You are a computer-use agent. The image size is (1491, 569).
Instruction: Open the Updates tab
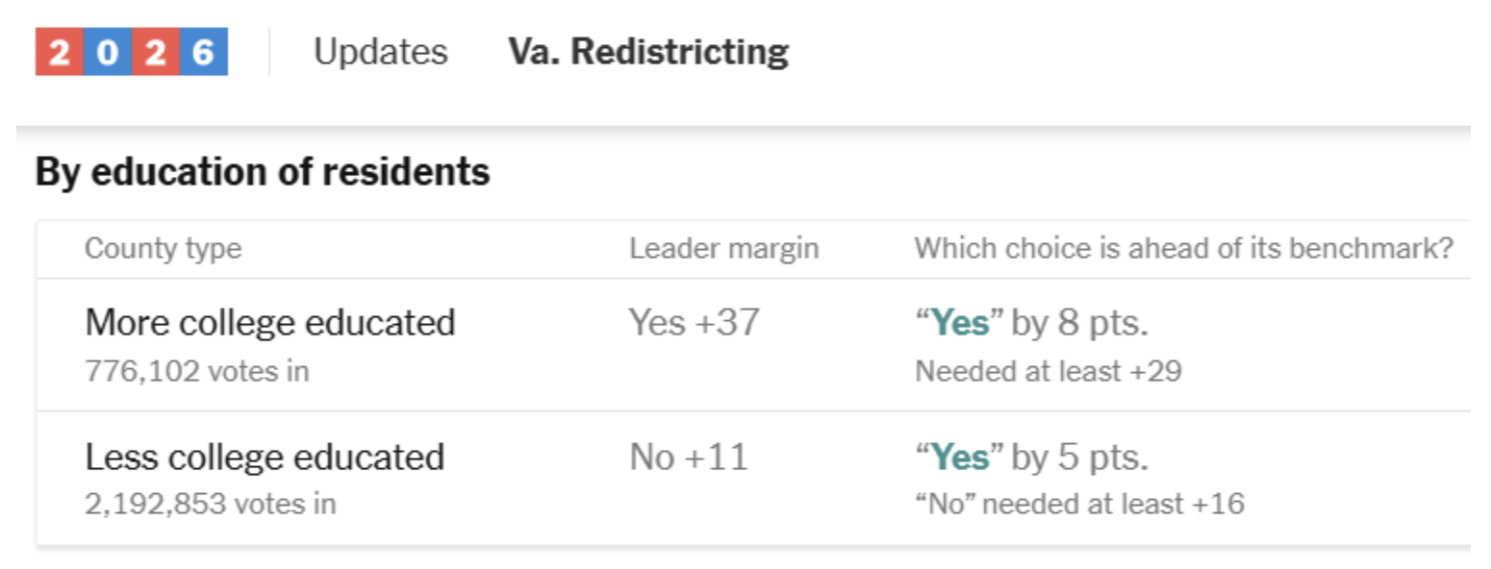click(380, 52)
